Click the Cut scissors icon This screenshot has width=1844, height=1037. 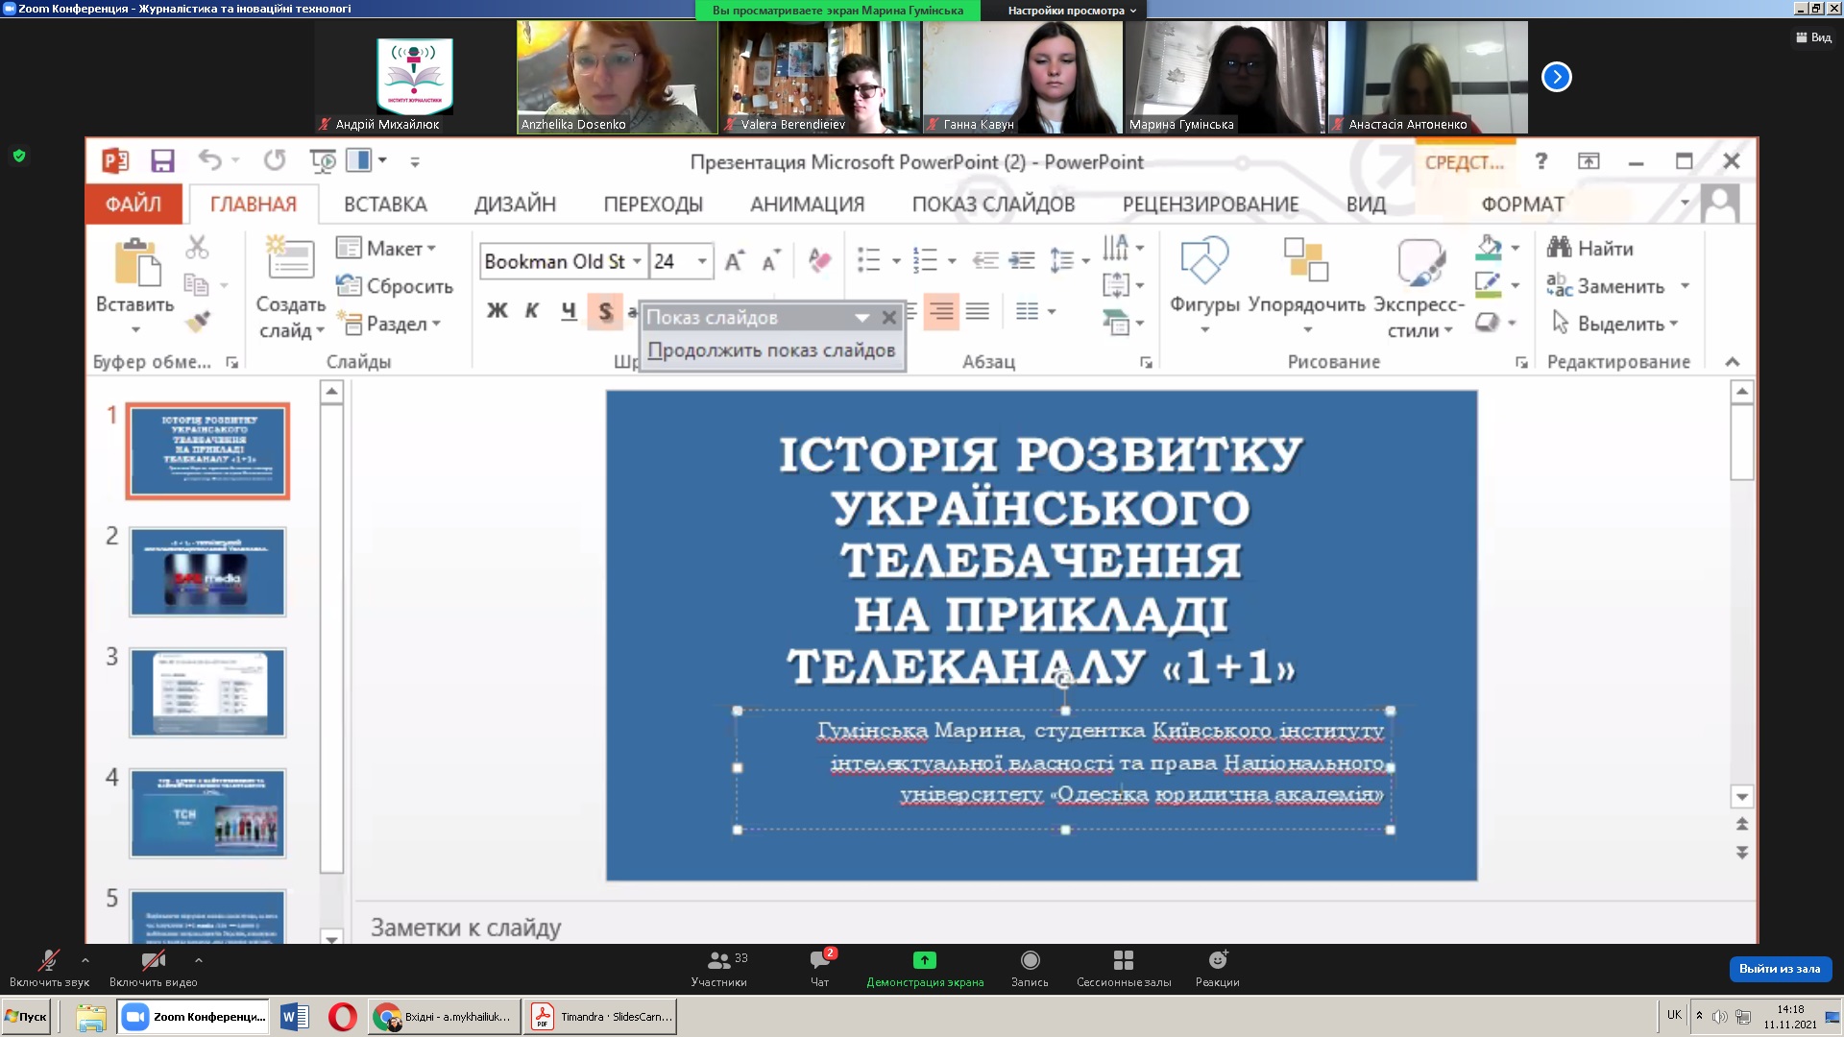pos(197,248)
